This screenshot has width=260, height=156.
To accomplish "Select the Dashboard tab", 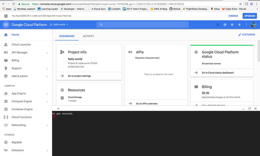I will tap(67, 36).
